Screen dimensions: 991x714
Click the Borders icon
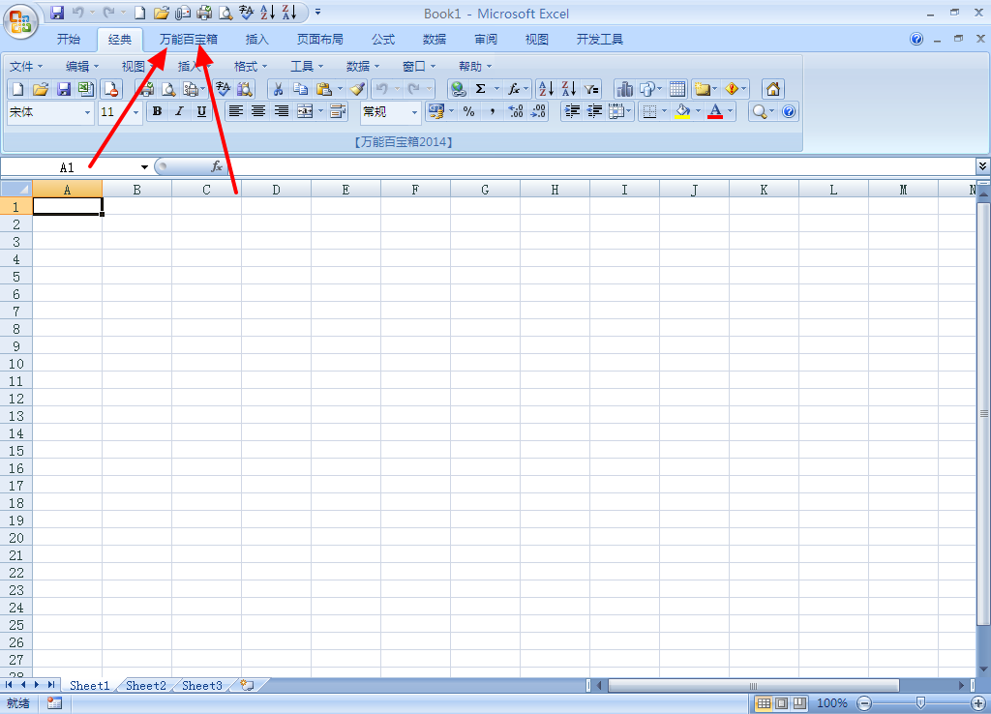[x=649, y=112]
